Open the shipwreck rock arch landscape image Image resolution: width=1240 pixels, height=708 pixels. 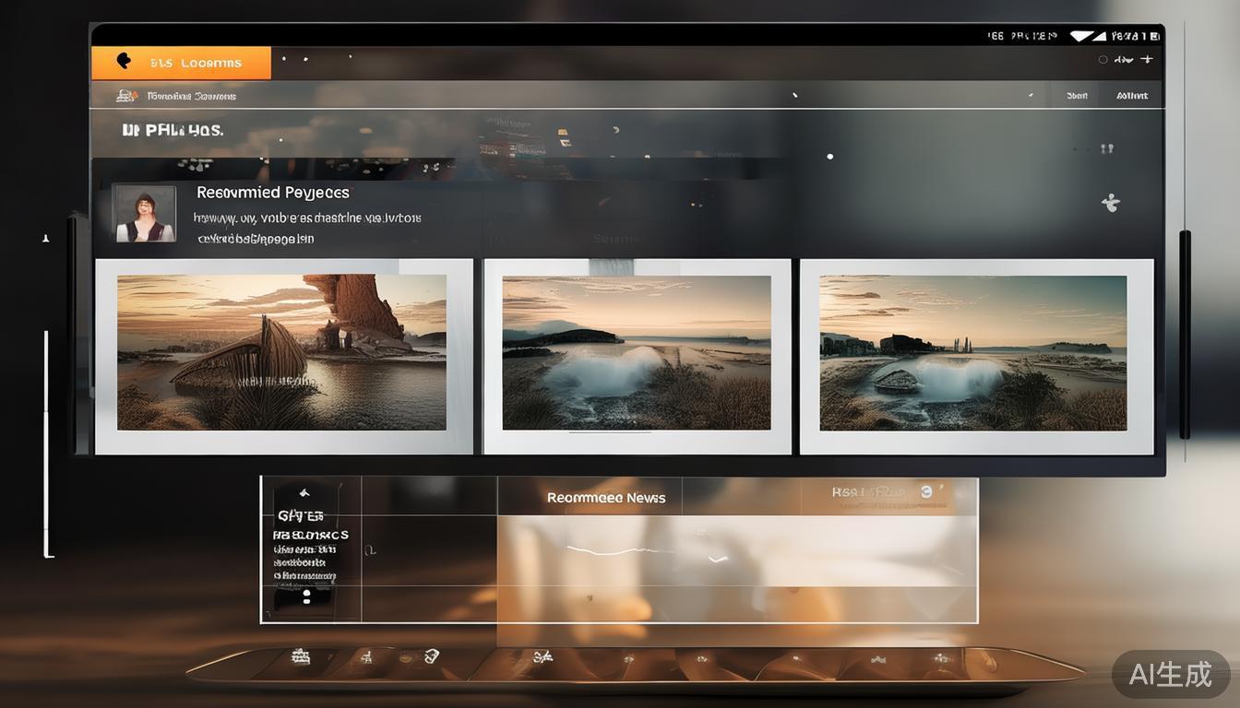pyautogui.click(x=281, y=352)
